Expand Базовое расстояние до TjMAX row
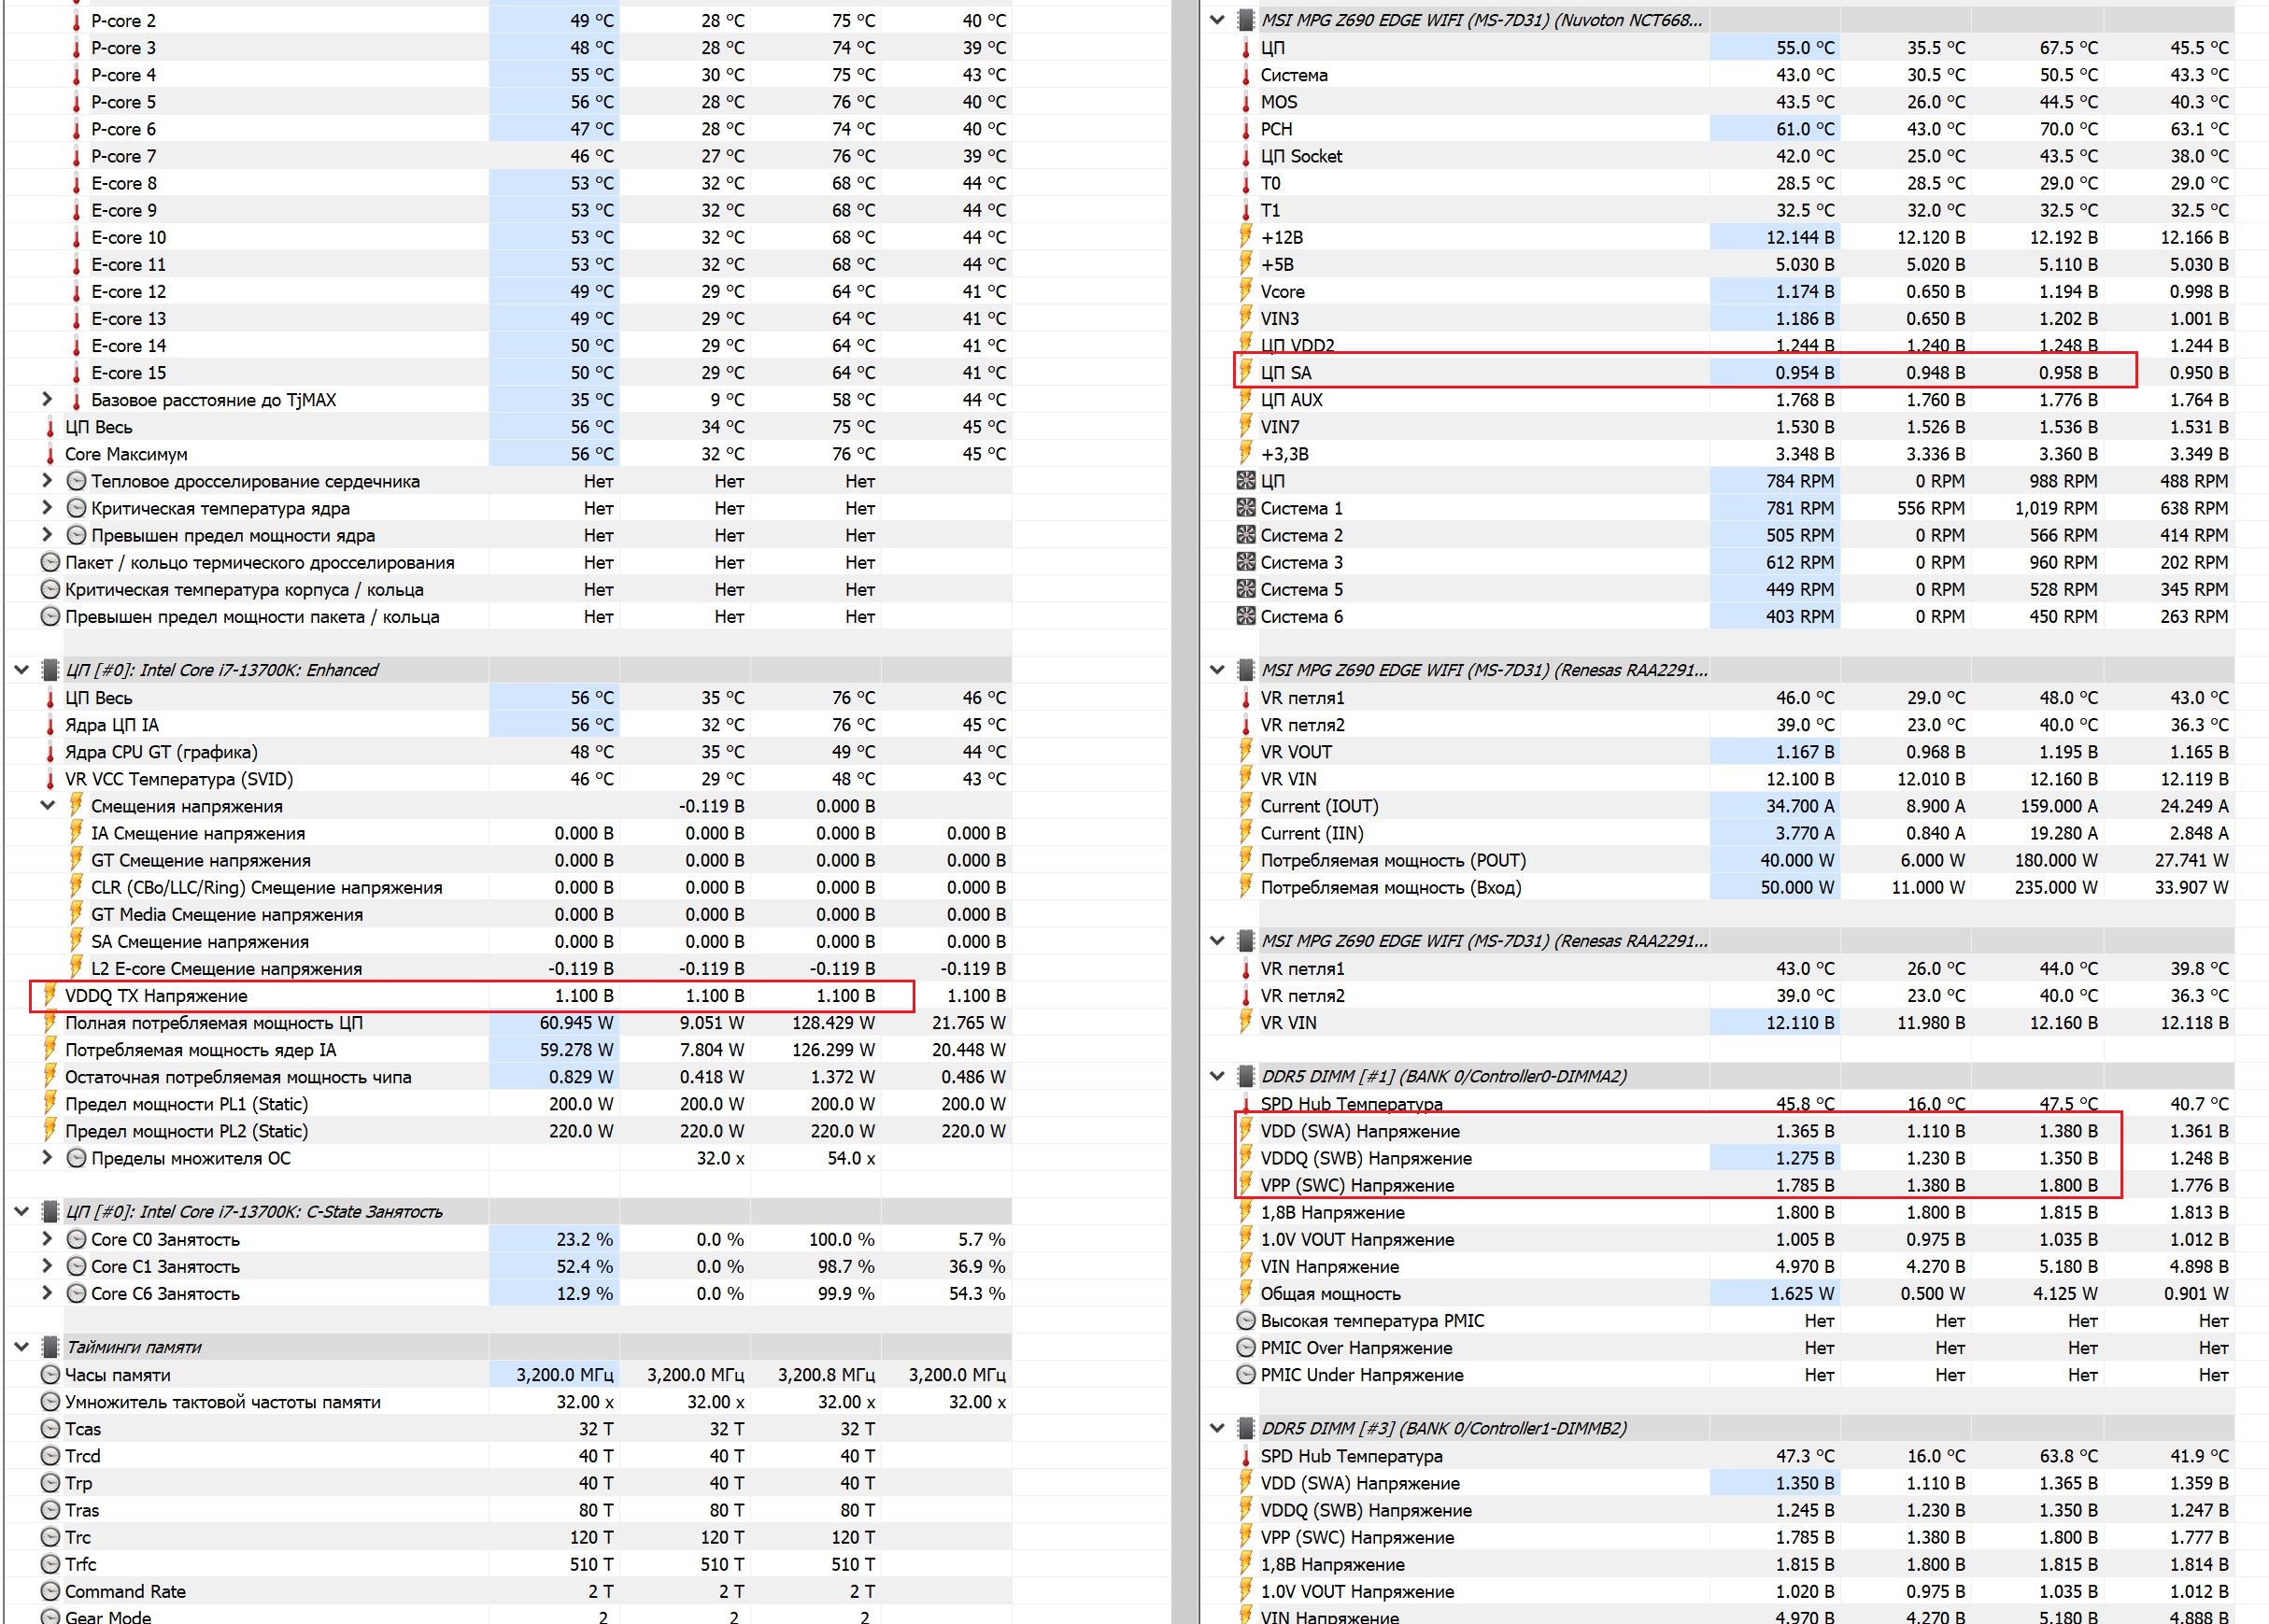The image size is (2269, 1624). 47,399
